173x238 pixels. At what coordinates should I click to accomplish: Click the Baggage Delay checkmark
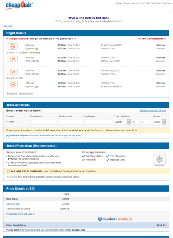108,160
